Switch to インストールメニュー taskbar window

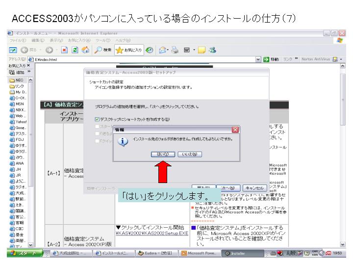point(114,253)
